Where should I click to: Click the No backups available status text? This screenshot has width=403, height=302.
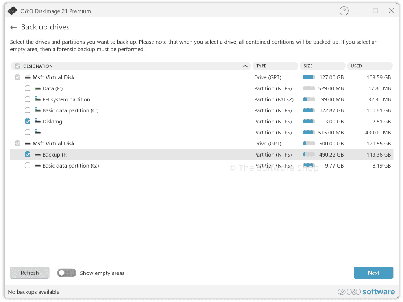point(34,292)
